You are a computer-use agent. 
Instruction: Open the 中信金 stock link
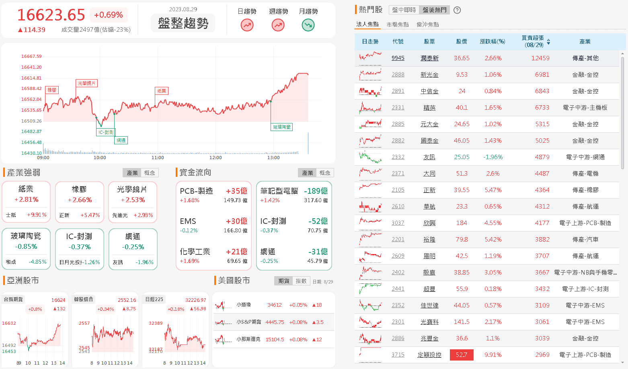(x=429, y=91)
